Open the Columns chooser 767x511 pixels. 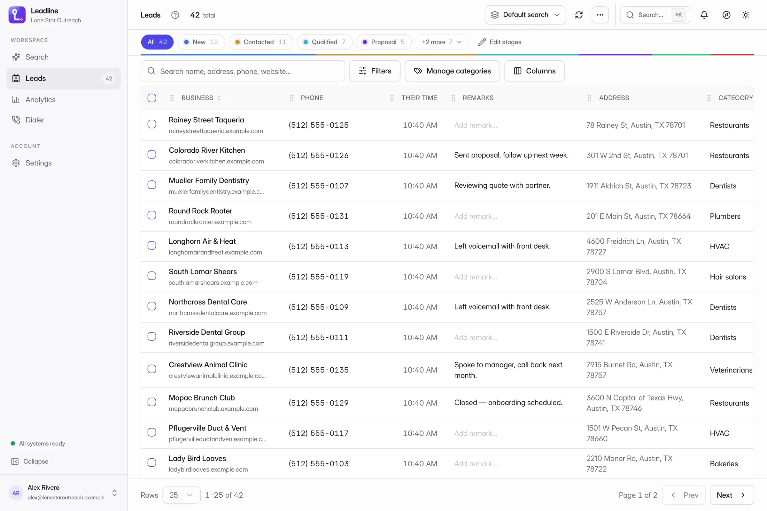534,71
